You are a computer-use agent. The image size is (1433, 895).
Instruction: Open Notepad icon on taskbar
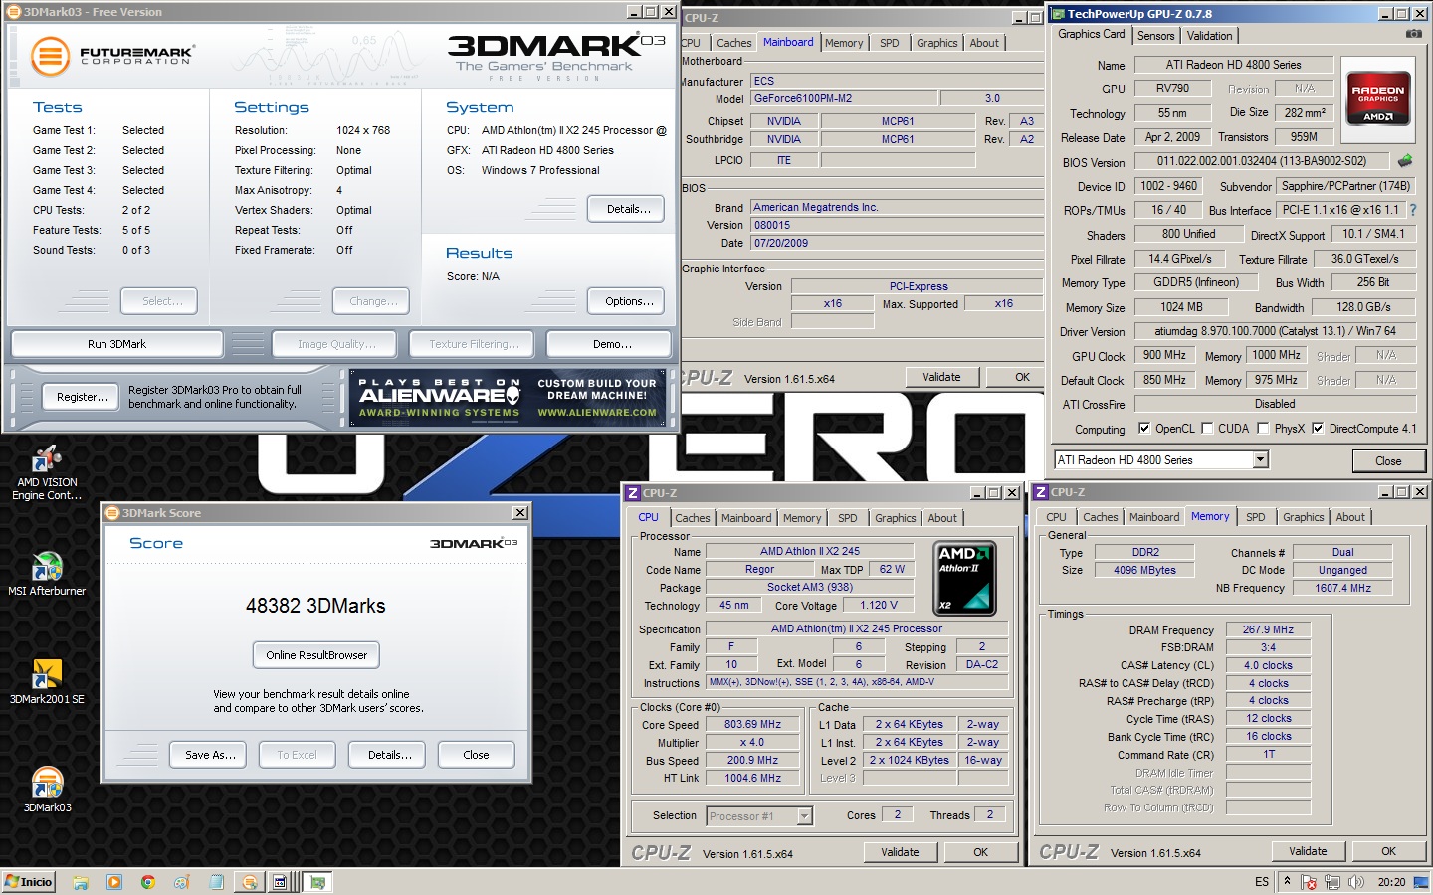click(216, 882)
